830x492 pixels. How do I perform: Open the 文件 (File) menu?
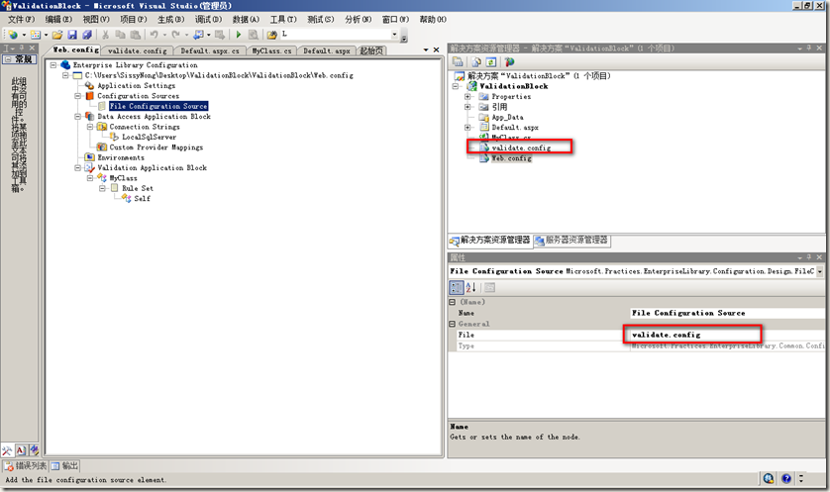21,20
